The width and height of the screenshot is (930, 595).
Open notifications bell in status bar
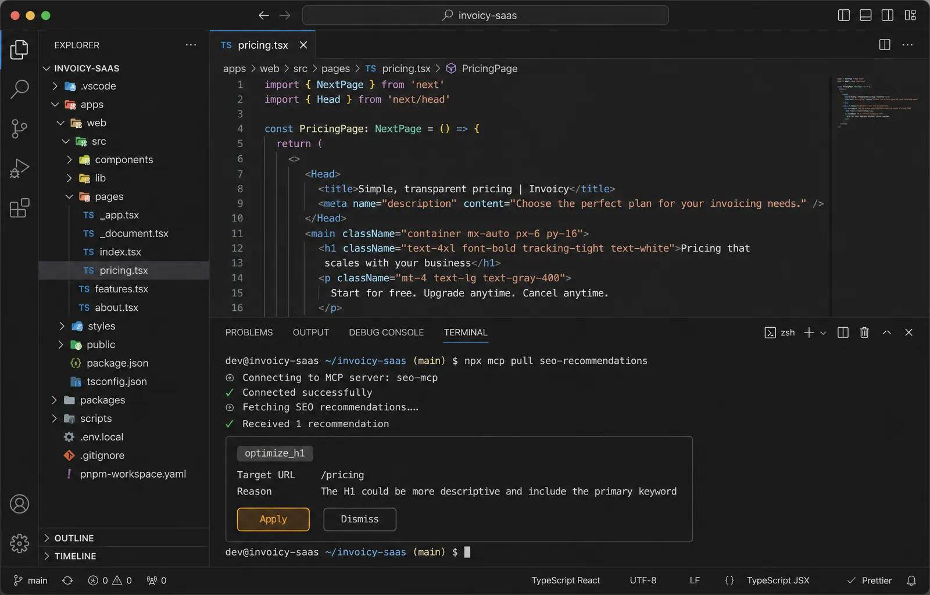pos(911,580)
